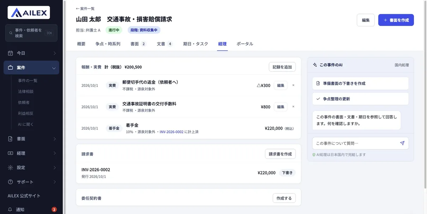Go back via ← 案件一覧 link
The width and height of the screenshot is (427, 214).
[85, 9]
